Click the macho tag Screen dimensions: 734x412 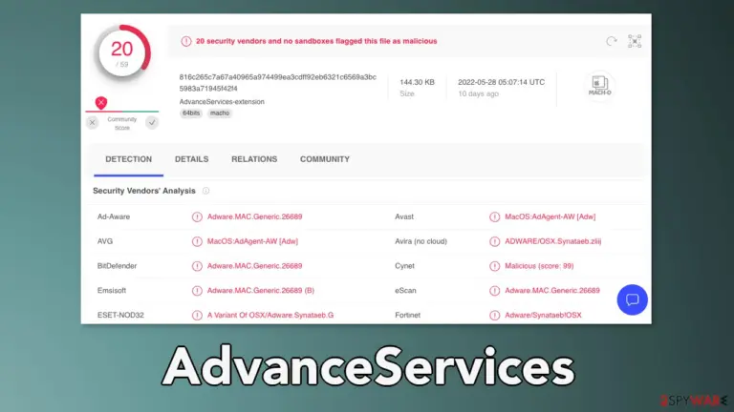click(220, 113)
